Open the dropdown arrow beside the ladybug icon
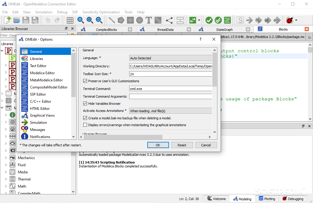 (296, 20)
